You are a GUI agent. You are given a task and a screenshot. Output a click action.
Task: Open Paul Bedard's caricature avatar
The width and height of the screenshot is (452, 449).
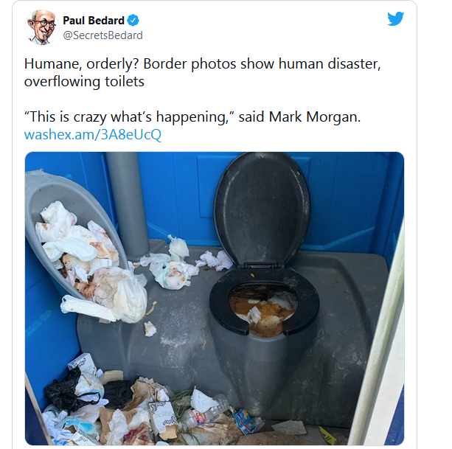coord(42,27)
